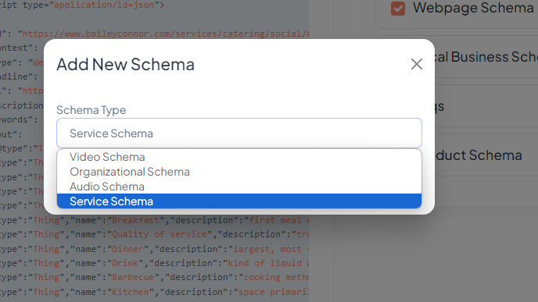This screenshot has width=538, height=302.
Task: Select the highlighted Service Schema option
Action: tap(239, 201)
